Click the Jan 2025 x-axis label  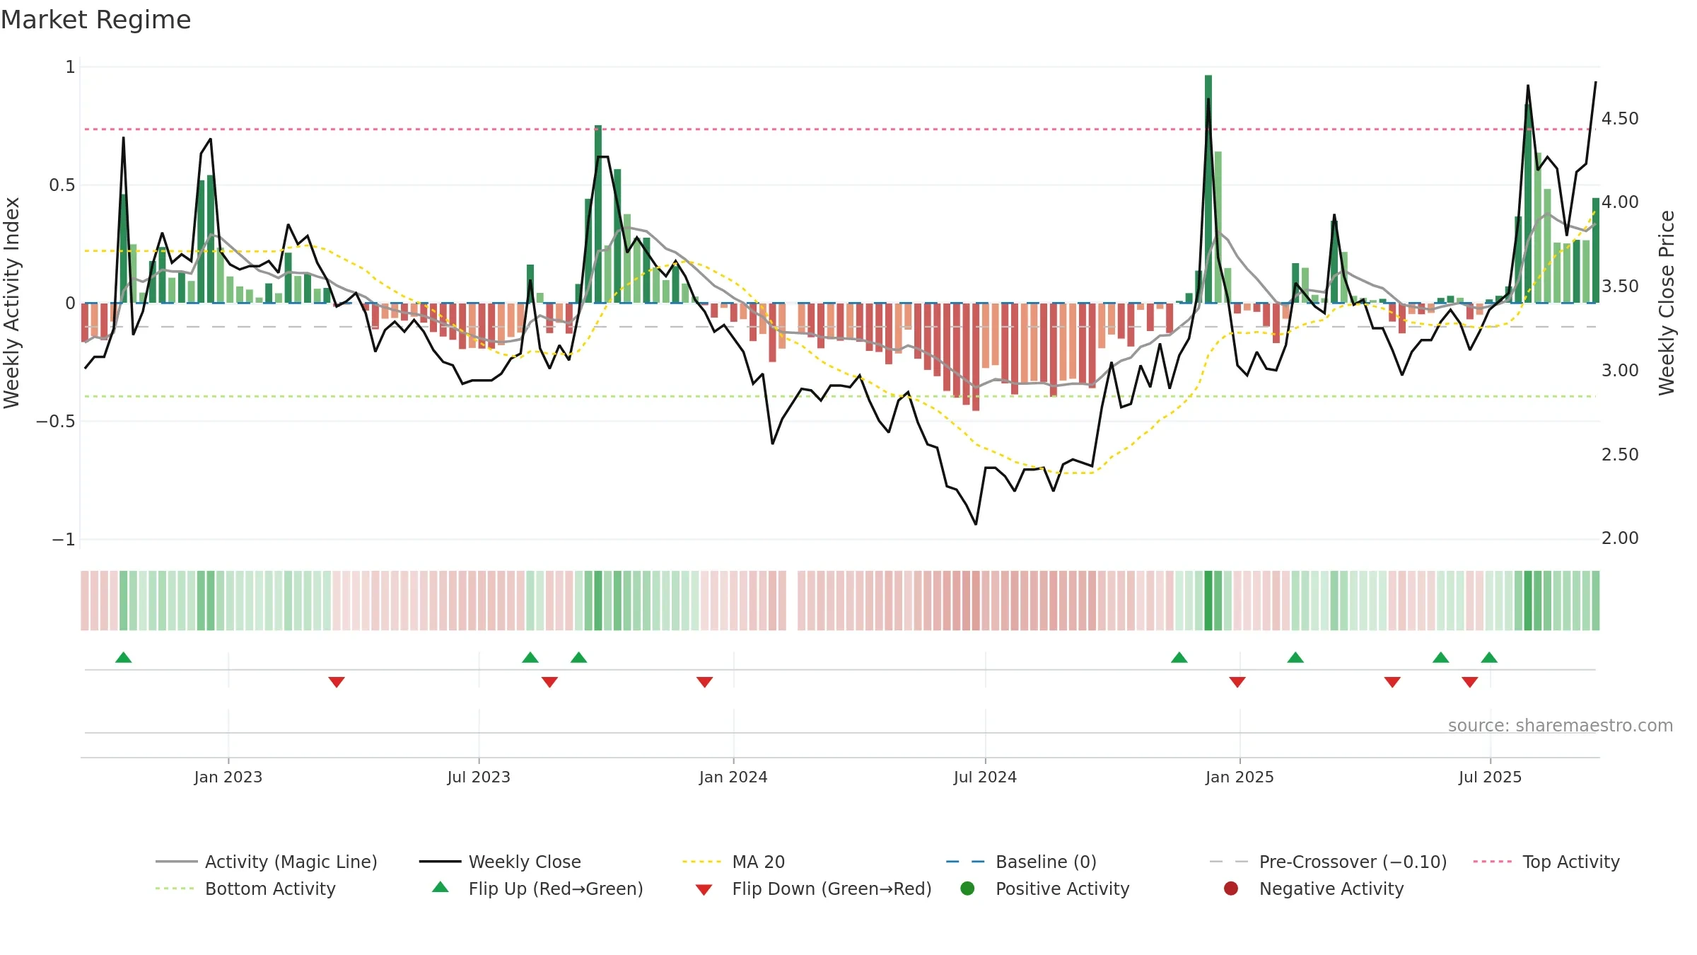[x=1240, y=777]
